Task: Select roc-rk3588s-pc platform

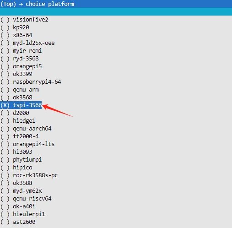Action: (29, 175)
